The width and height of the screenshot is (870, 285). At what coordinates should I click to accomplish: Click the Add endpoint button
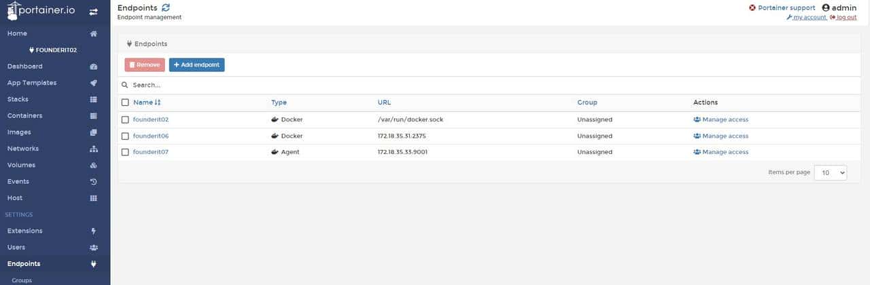tap(196, 65)
